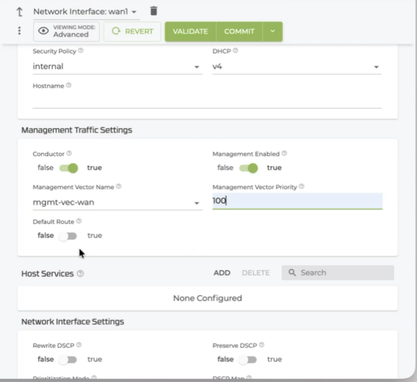The height and width of the screenshot is (382, 417).
Task: Click the Management Vector Priority help icon
Action: [x=301, y=187]
